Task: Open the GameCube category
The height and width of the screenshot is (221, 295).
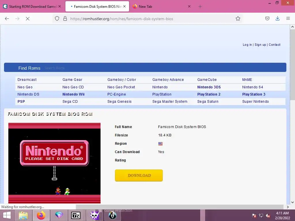Action: tap(207, 80)
